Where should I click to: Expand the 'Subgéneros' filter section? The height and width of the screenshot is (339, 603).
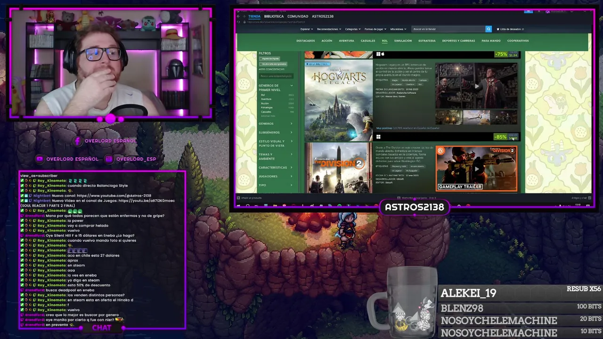[276, 132]
